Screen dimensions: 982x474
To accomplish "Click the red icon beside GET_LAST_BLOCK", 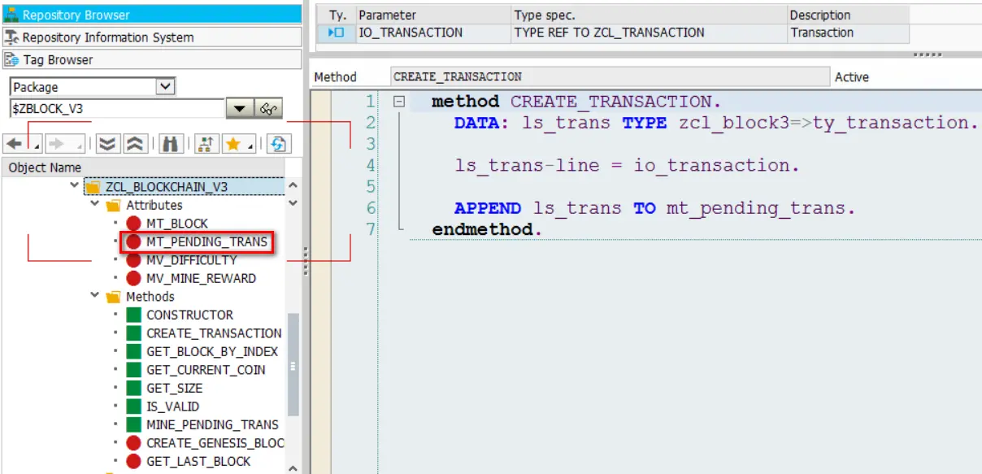I will [133, 461].
